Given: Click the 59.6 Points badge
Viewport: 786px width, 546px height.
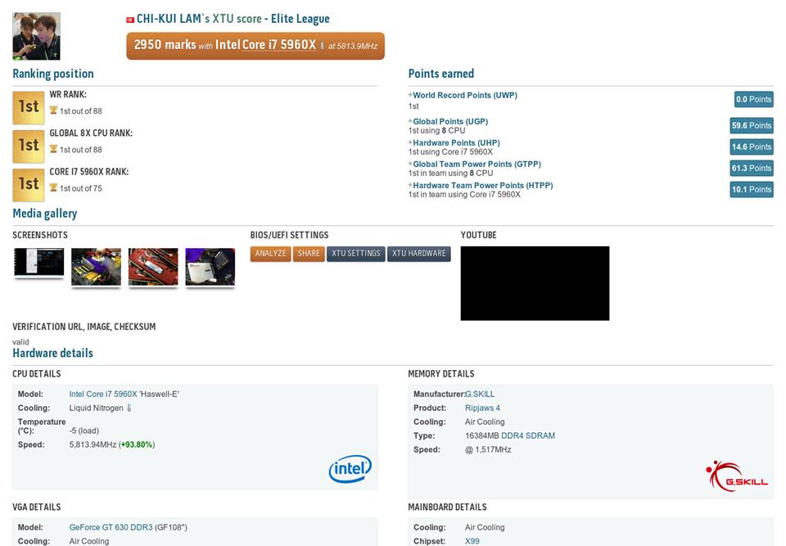Looking at the screenshot, I should pos(752,125).
